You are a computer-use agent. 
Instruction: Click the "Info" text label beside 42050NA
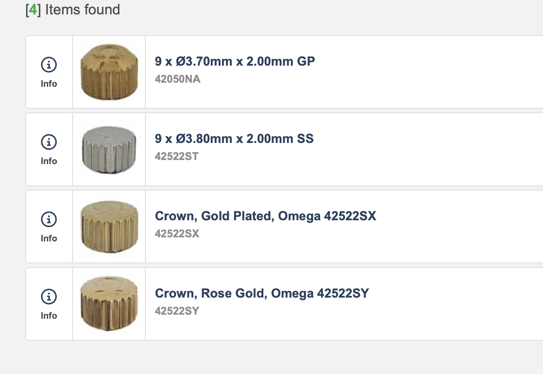(x=49, y=84)
